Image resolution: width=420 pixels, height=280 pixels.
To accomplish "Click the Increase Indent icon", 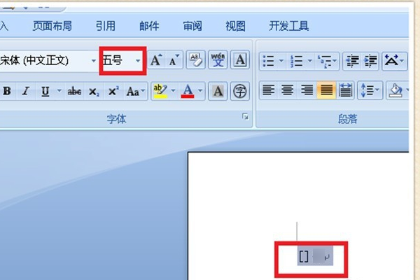I will (x=371, y=61).
